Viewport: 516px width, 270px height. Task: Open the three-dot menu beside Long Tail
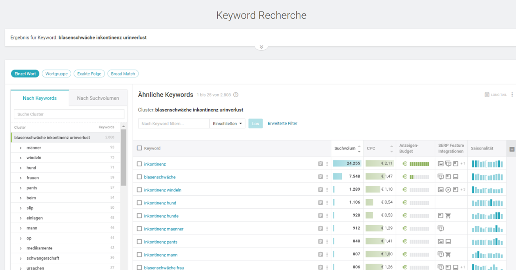pyautogui.click(x=512, y=95)
